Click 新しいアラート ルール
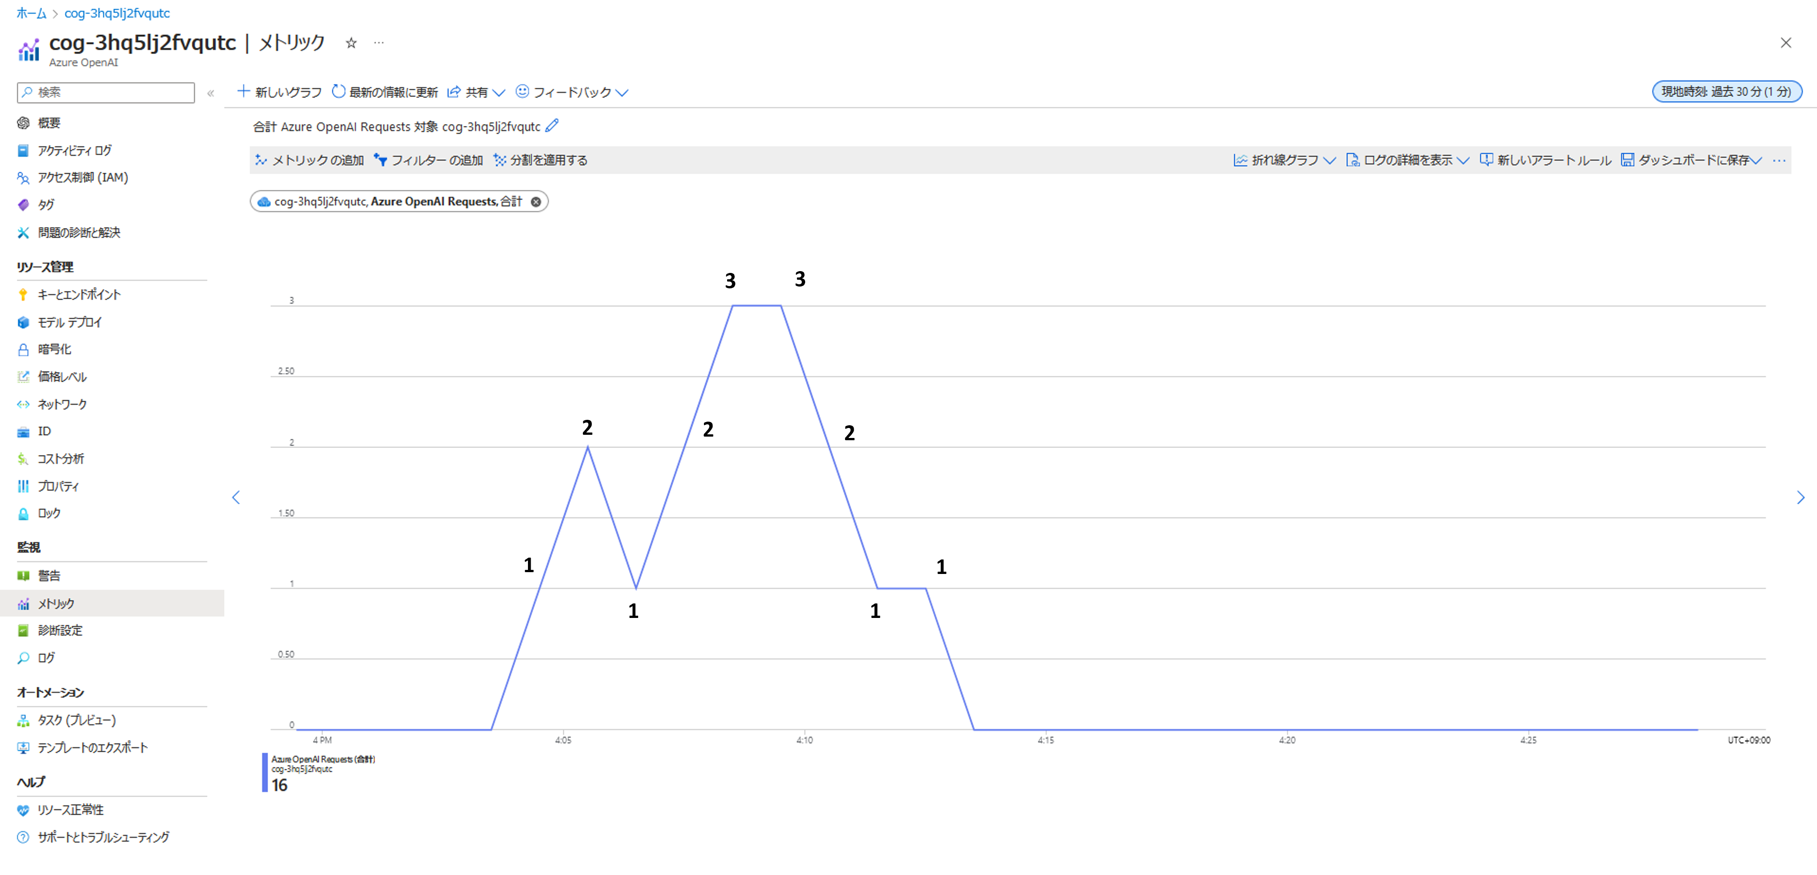Image resolution: width=1817 pixels, height=875 pixels. (x=1545, y=161)
